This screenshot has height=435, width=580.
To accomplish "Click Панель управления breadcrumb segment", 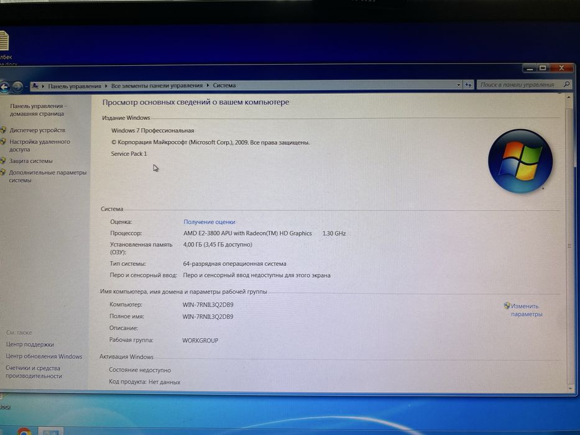I will tap(75, 86).
